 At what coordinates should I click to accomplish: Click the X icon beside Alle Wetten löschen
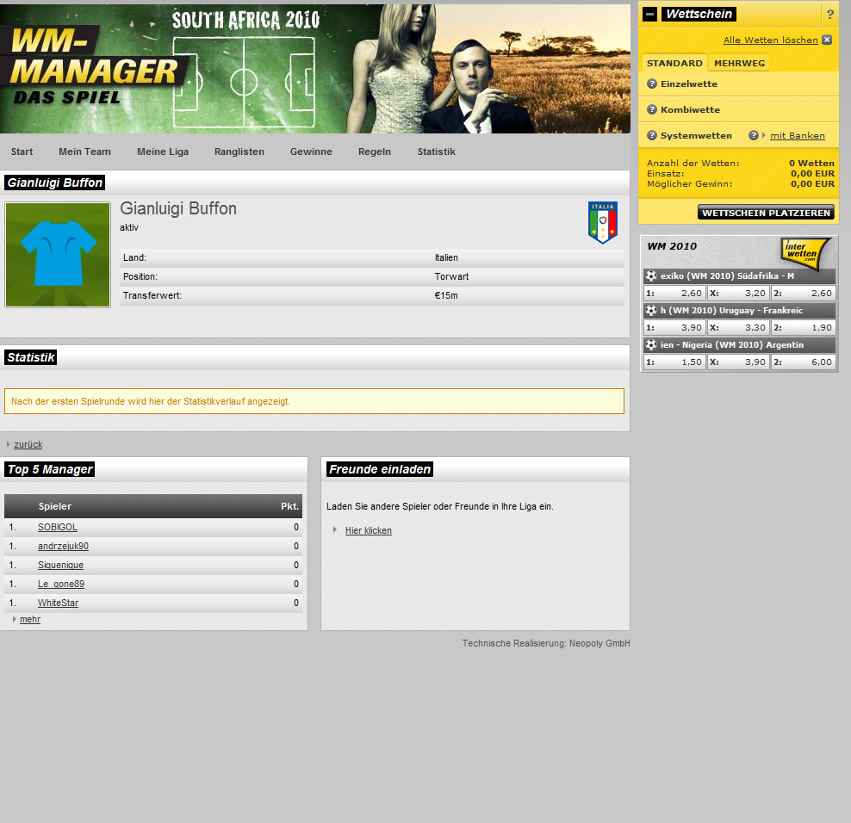(x=827, y=40)
